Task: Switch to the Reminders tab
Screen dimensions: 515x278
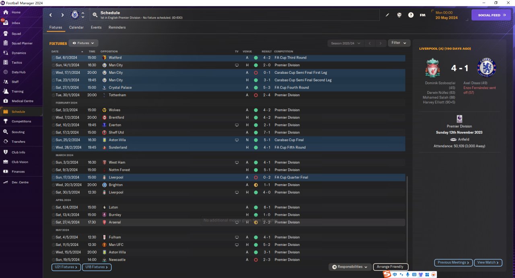Action: tap(117, 27)
